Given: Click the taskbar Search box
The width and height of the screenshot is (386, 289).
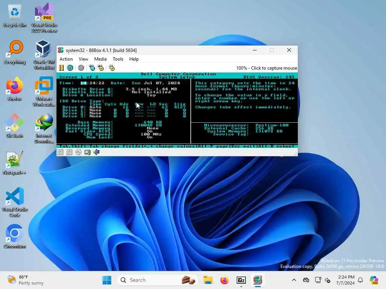Looking at the screenshot, I should (x=158, y=280).
